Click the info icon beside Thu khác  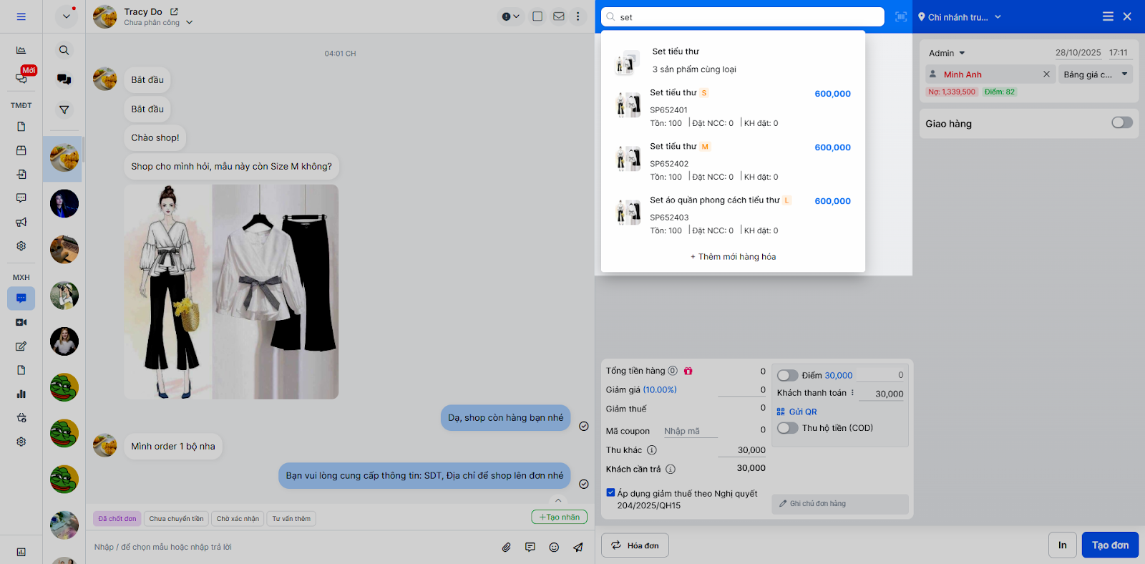[651, 450]
